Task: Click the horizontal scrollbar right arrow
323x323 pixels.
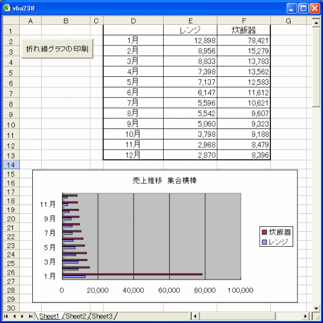Action: tap(306, 316)
